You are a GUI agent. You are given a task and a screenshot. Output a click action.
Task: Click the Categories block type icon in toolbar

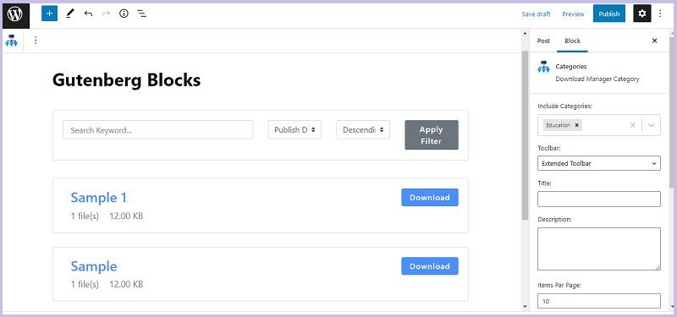pyautogui.click(x=11, y=41)
